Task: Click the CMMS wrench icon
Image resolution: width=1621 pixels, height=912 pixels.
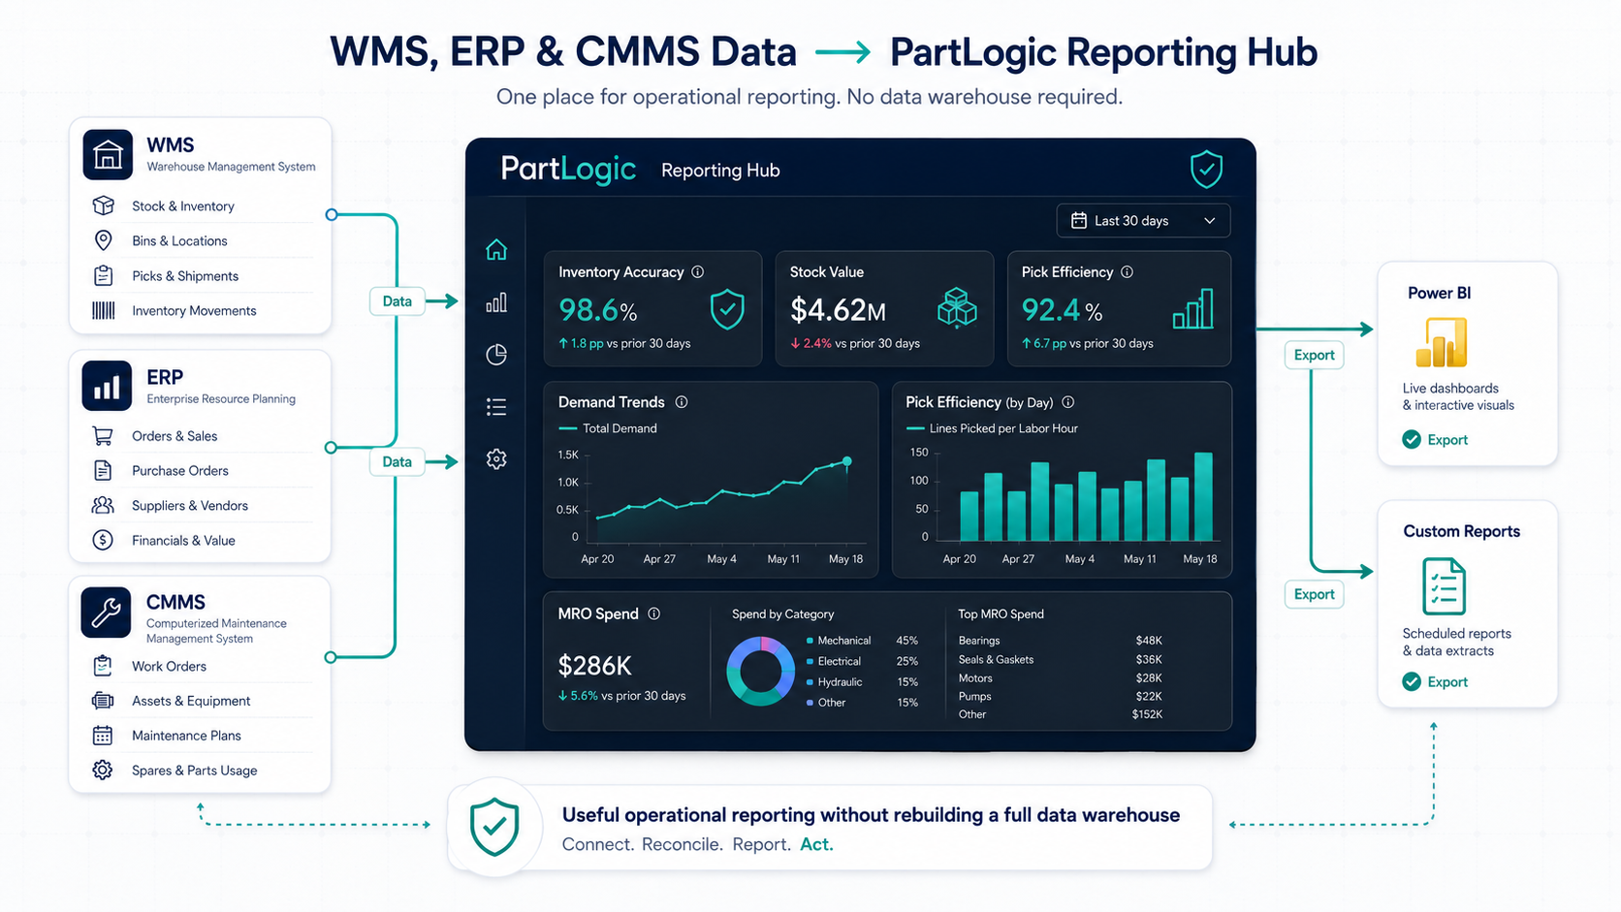Action: [106, 613]
